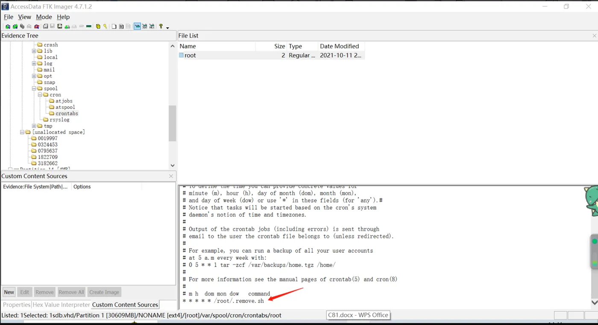Click the Create Disk Image icon
The height and width of the screenshot is (325, 598).
coord(45,26)
